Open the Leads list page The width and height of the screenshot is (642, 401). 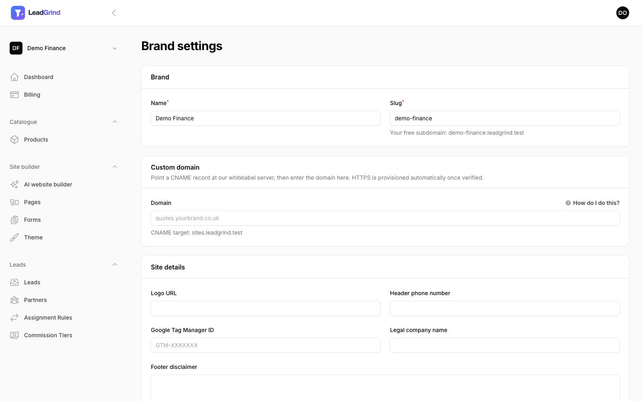(64, 282)
